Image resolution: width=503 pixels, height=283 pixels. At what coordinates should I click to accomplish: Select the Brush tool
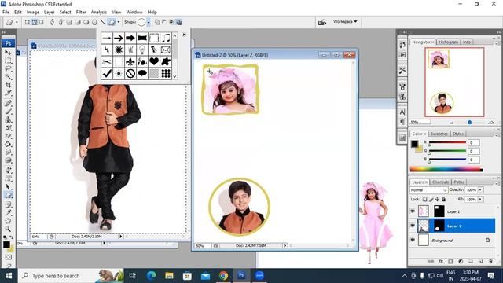(8, 112)
